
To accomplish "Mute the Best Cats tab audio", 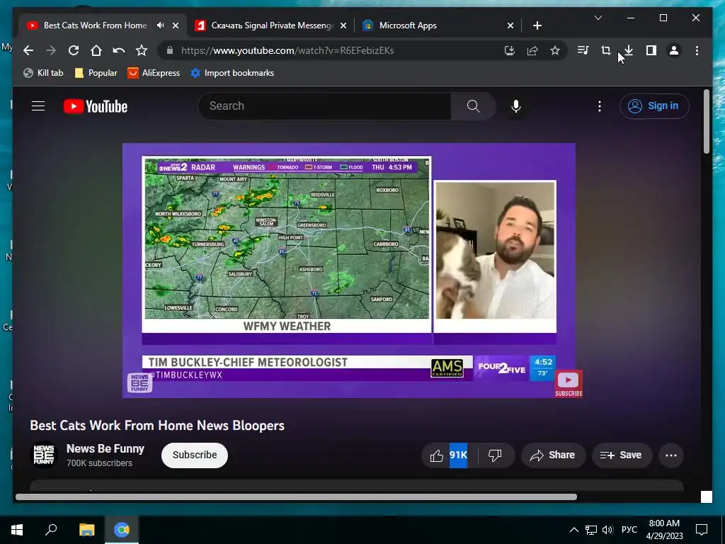I will coord(161,25).
